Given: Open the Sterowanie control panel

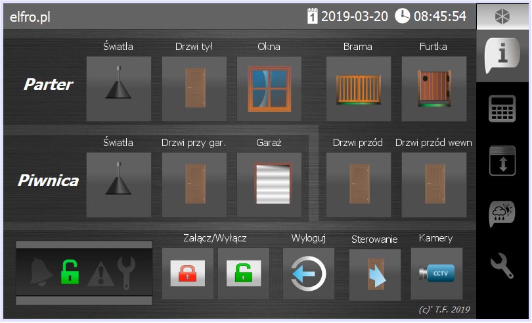Looking at the screenshot, I should coord(375,275).
